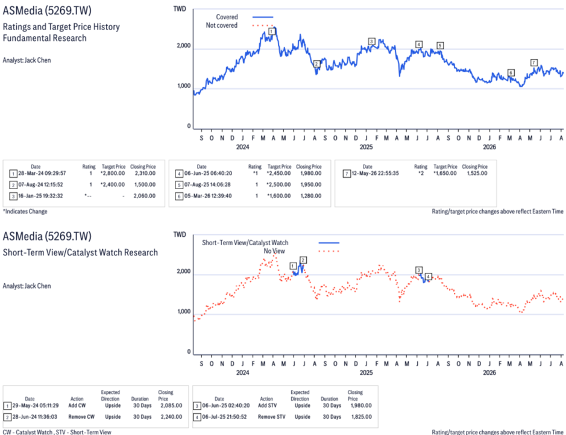The height and width of the screenshot is (435, 566).
Task: Click the *Indicates Change footnote
Action: (x=25, y=211)
